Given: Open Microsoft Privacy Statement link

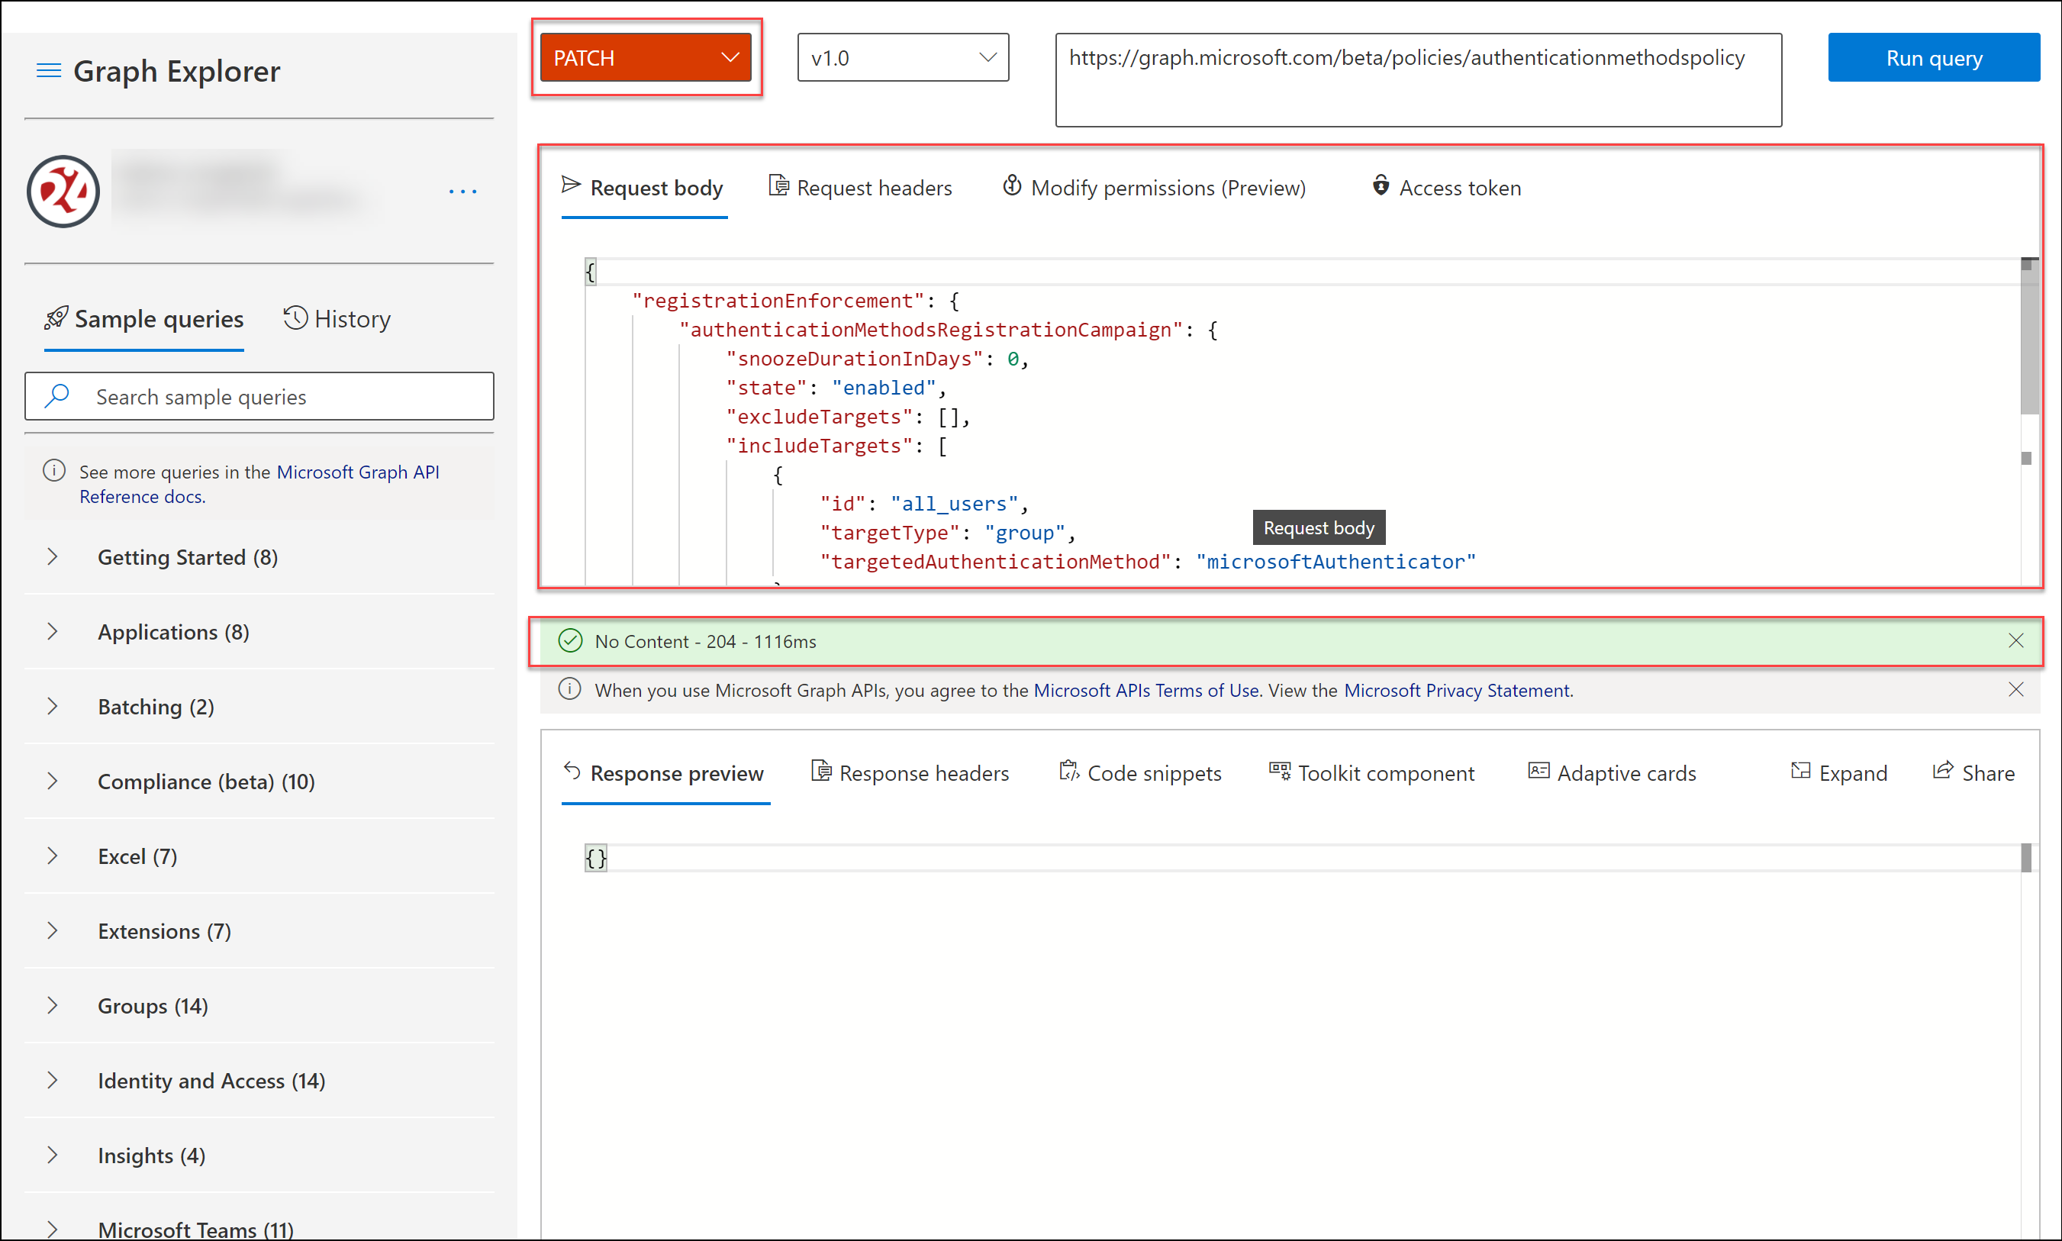Looking at the screenshot, I should pyautogui.click(x=1458, y=690).
